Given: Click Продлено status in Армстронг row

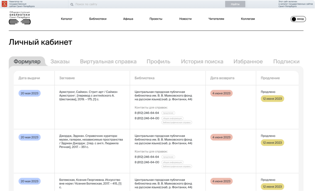Looking at the screenshot, I should coord(268,92).
